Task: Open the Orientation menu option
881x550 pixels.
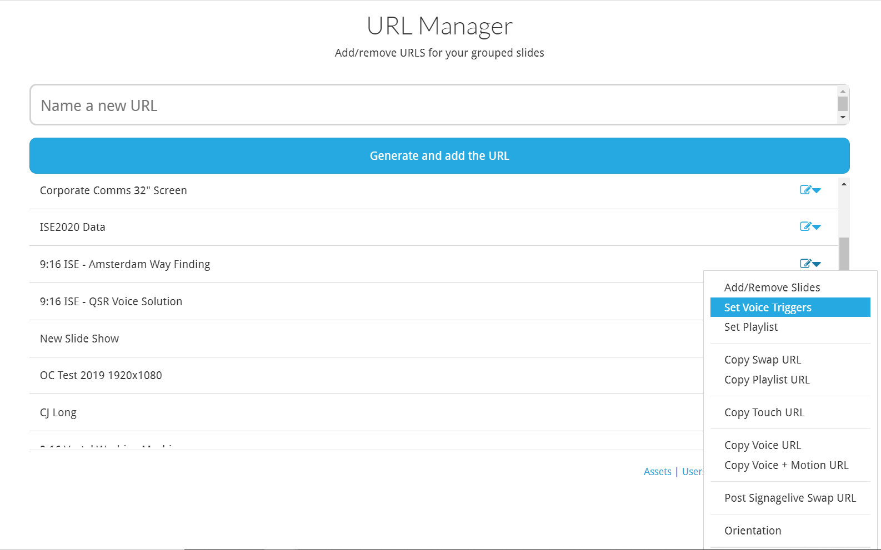Action: coord(752,531)
